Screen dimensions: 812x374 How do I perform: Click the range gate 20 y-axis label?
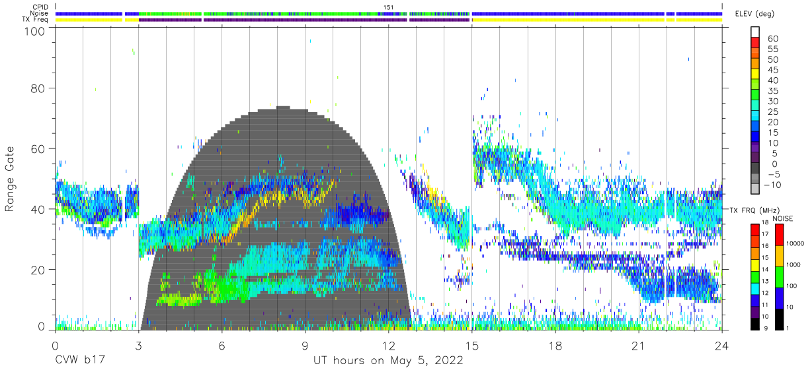click(38, 270)
